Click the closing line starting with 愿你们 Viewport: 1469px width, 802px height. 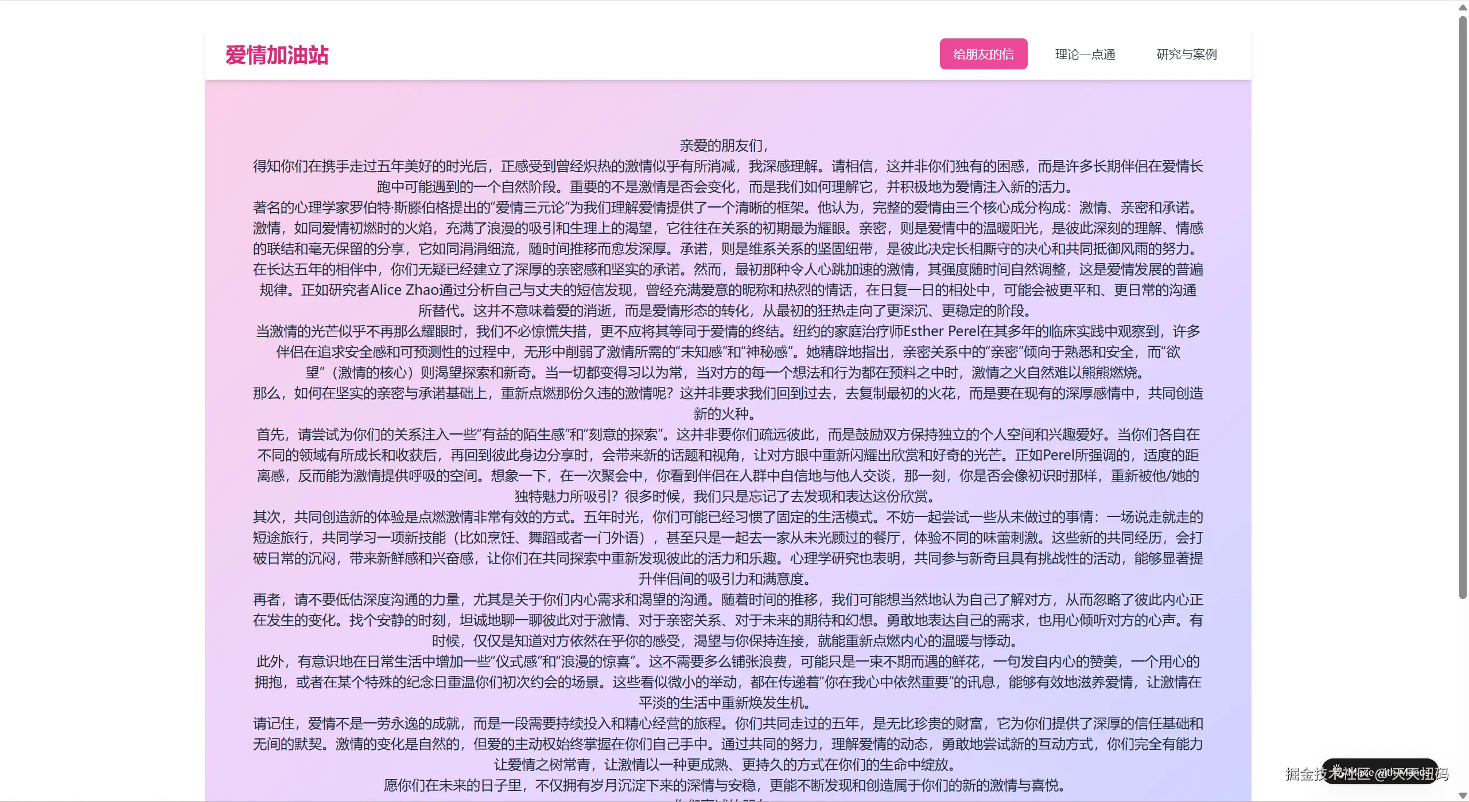pyautogui.click(x=724, y=785)
